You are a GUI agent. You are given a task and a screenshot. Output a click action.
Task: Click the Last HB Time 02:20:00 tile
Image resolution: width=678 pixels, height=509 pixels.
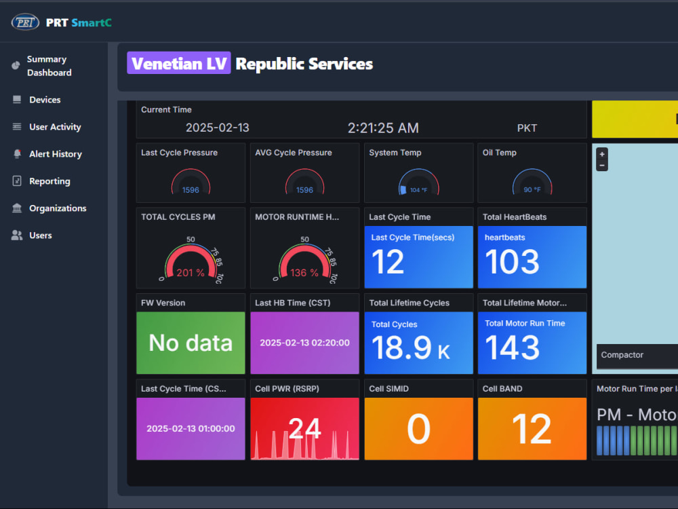point(305,343)
